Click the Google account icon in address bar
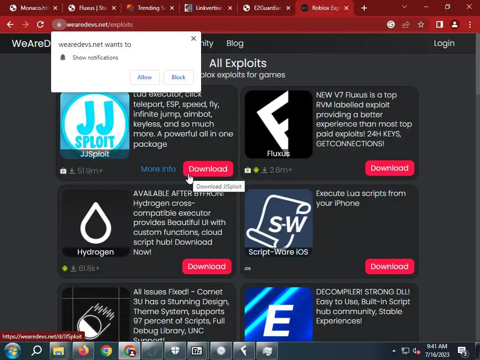 point(391,24)
